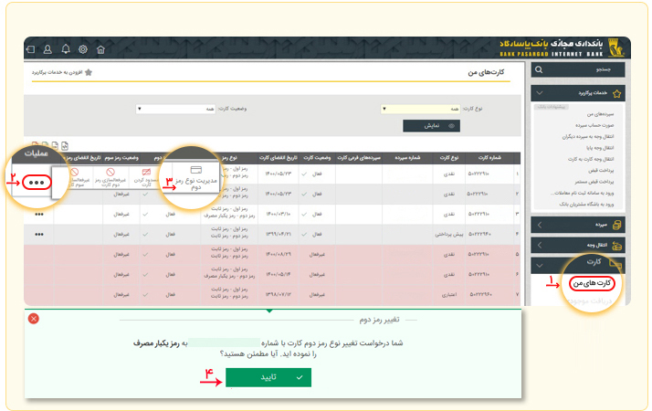Click the پیش پرداختی card type cell
Image resolution: width=652 pixels, height=411 pixels.
pyautogui.click(x=449, y=234)
